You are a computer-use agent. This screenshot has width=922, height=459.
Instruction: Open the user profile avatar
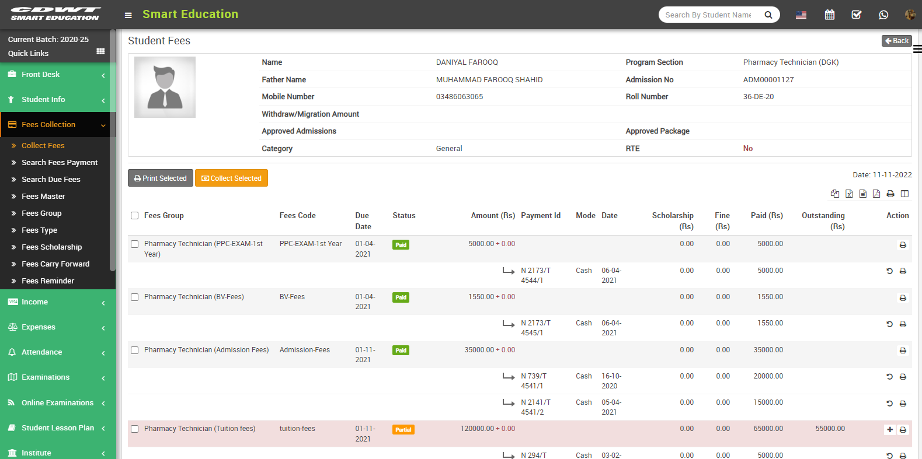[x=910, y=15]
